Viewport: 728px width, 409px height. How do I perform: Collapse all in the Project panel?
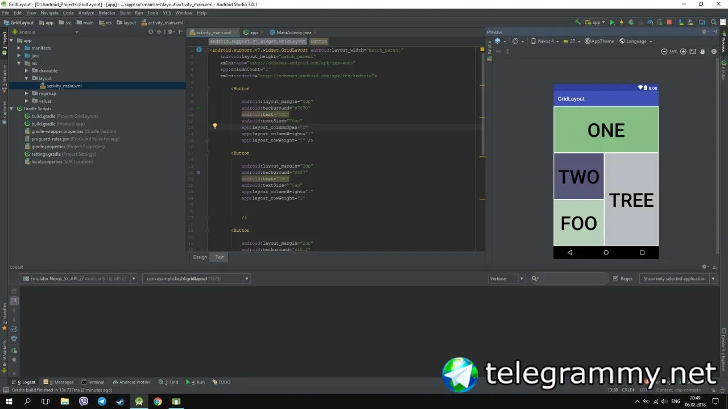[160, 32]
